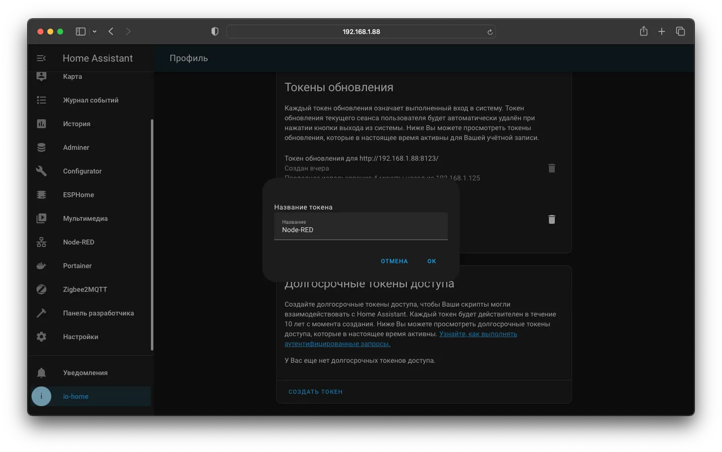Click the Configurator wrench icon
Screen dimensions: 722x452
pyautogui.click(x=41, y=171)
